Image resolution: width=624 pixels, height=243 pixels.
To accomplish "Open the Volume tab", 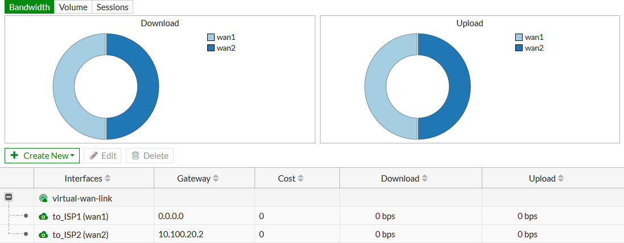I will [73, 7].
